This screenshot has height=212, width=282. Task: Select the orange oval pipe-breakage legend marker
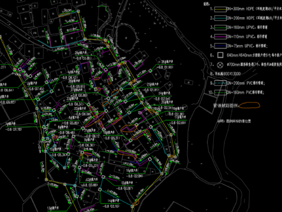[249, 105]
